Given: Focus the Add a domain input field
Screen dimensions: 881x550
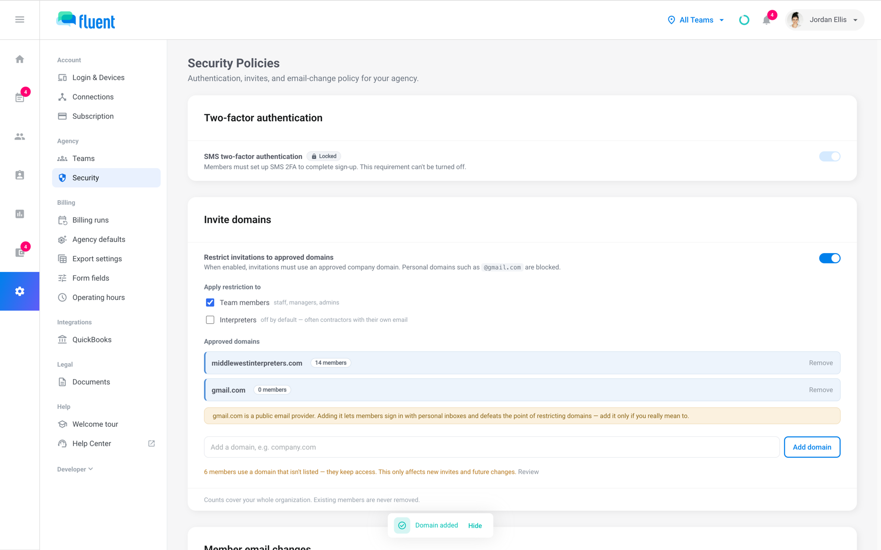Looking at the screenshot, I should [x=491, y=447].
